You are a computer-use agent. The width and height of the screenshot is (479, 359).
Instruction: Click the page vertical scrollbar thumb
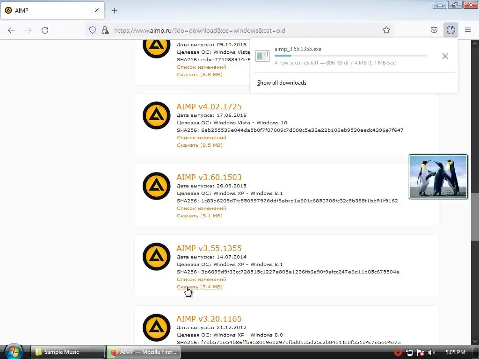click(x=475, y=217)
